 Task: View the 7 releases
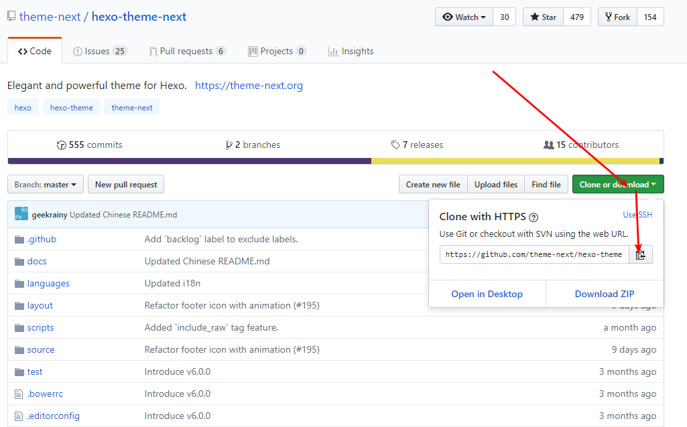417,145
